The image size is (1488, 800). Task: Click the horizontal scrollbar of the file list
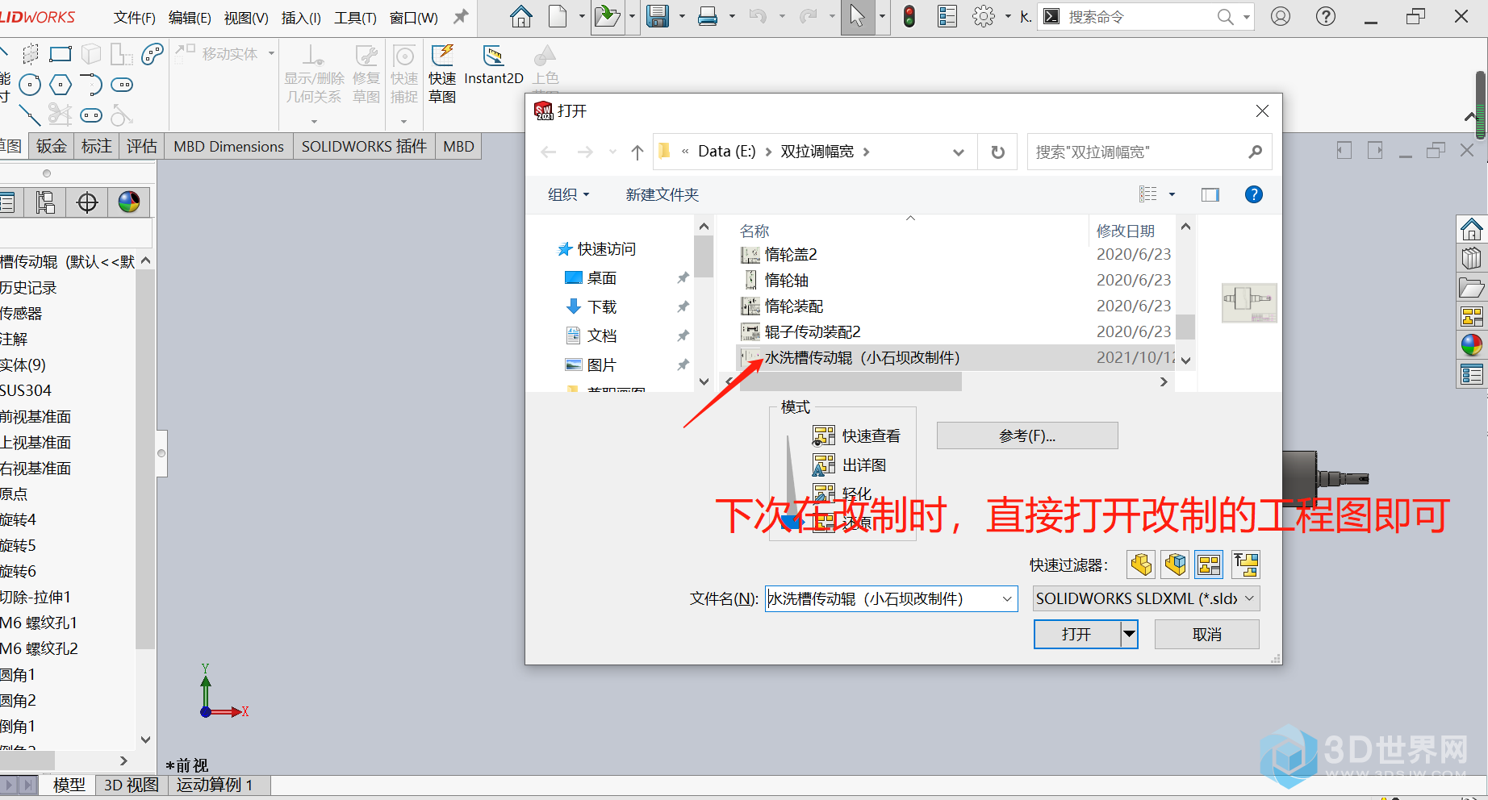[x=850, y=381]
